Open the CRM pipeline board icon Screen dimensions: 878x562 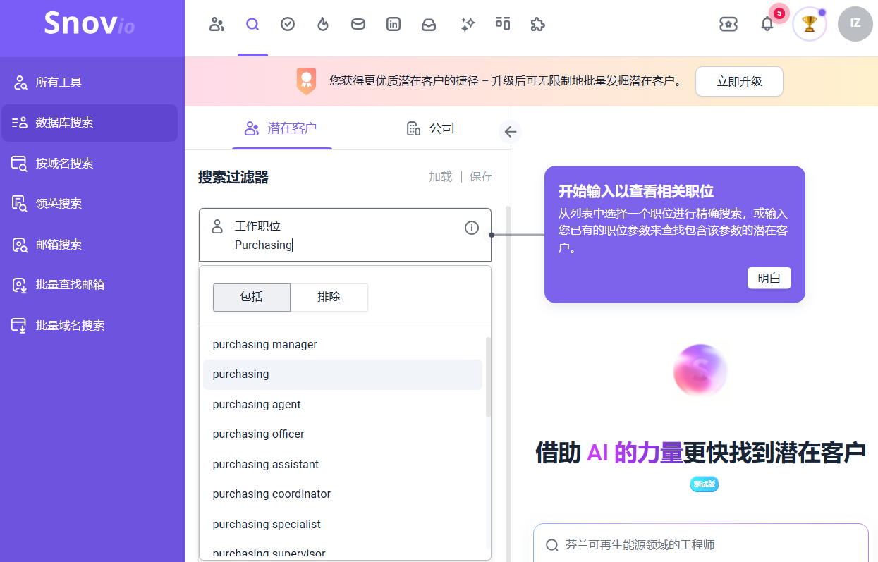(503, 25)
